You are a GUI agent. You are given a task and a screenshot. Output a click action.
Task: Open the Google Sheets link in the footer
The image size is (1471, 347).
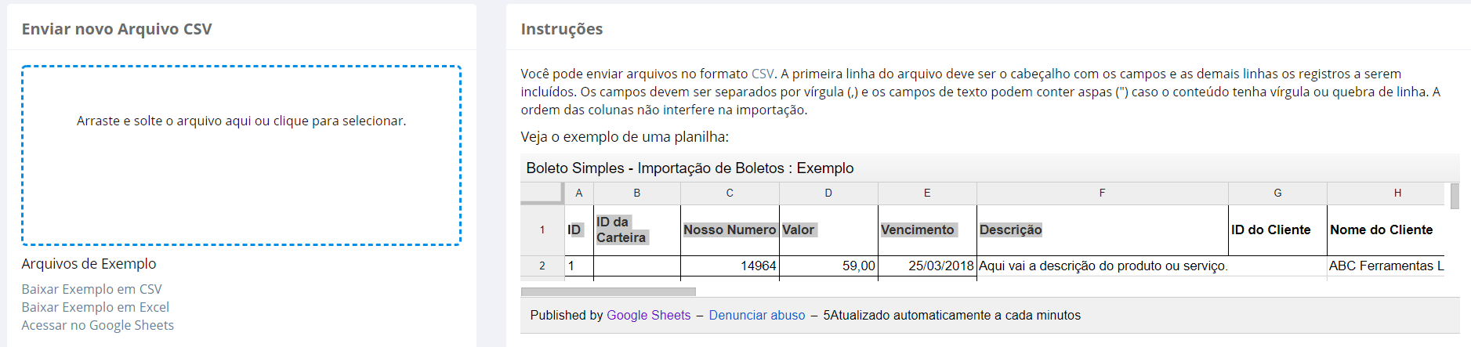[649, 315]
